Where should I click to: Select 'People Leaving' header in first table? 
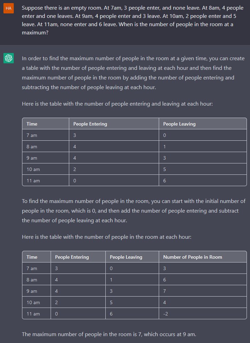coord(203,124)
